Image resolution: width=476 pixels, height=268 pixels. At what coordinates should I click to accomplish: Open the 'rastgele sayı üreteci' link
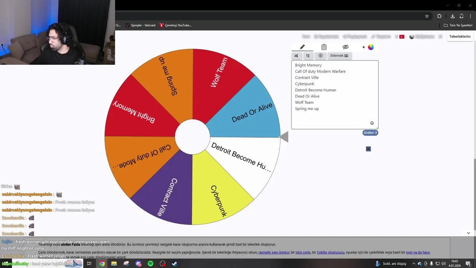[x=274, y=252]
